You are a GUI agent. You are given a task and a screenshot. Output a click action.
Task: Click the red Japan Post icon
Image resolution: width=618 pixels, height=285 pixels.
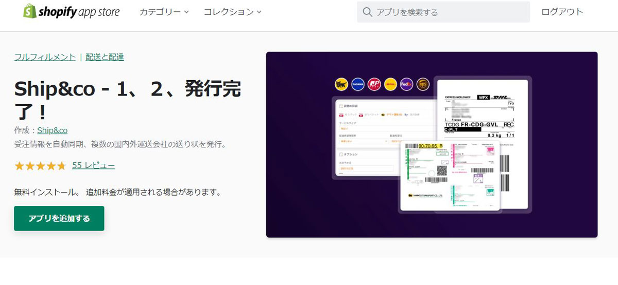[x=374, y=84]
